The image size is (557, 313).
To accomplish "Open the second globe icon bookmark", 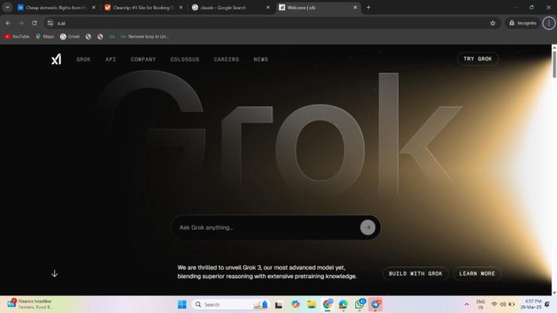I will [x=100, y=36].
